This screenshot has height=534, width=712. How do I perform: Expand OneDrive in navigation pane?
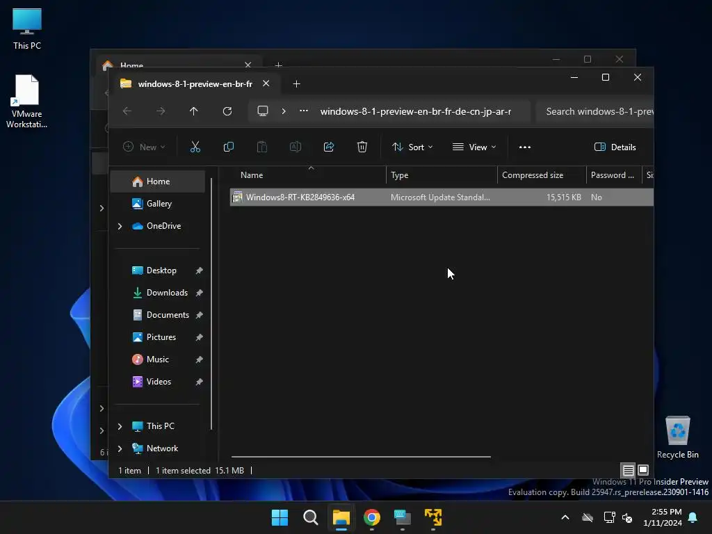pos(120,226)
